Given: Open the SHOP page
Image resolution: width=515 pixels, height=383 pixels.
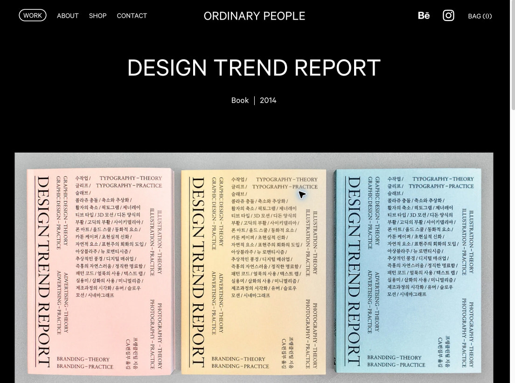Looking at the screenshot, I should pyautogui.click(x=97, y=16).
